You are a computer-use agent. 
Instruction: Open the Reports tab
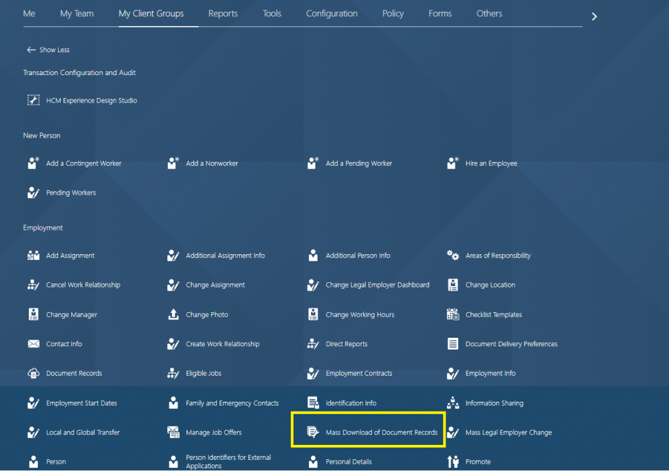click(223, 13)
